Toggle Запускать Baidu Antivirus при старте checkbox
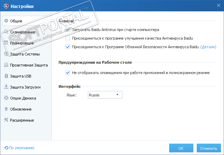This screenshot has height=155, width=224. [x=68, y=30]
